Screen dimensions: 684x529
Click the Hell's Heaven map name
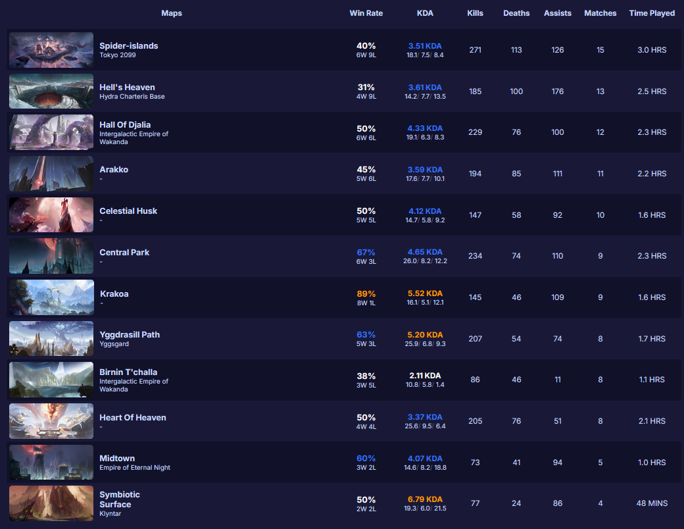coord(127,88)
